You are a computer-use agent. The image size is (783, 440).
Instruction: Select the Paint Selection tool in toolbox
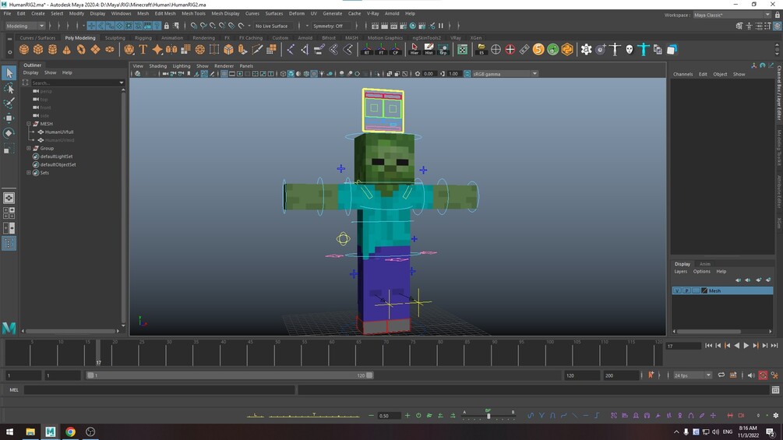pyautogui.click(x=9, y=104)
